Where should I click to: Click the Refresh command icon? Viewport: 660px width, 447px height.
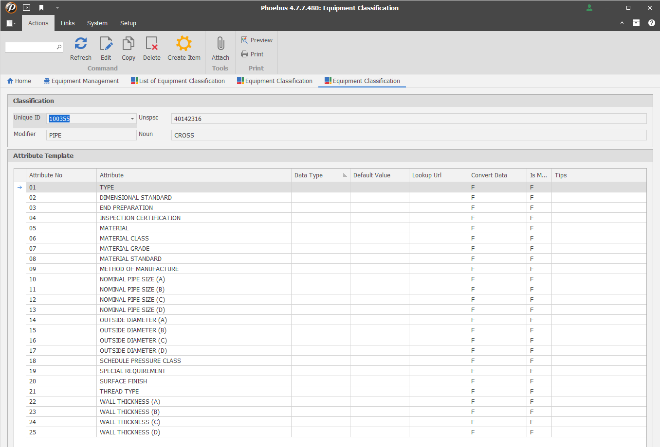81,44
